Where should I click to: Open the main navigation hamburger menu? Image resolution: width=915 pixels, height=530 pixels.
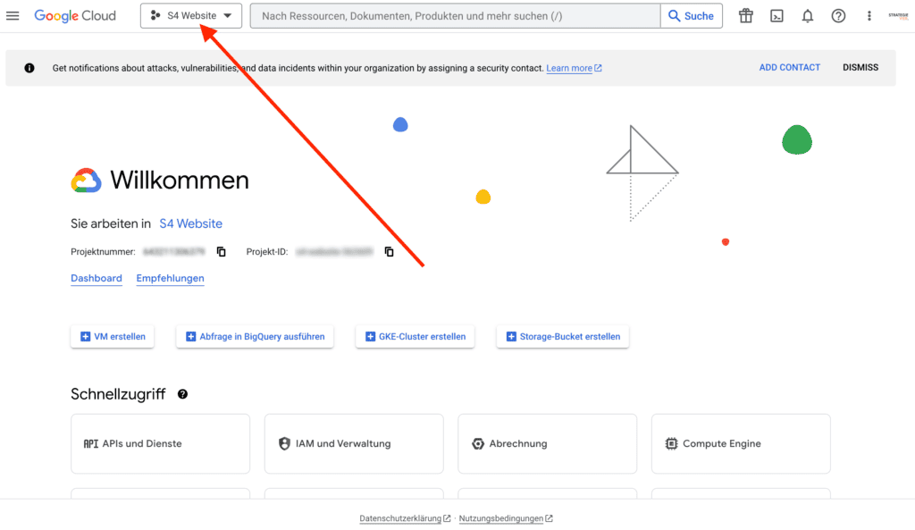[x=13, y=16]
